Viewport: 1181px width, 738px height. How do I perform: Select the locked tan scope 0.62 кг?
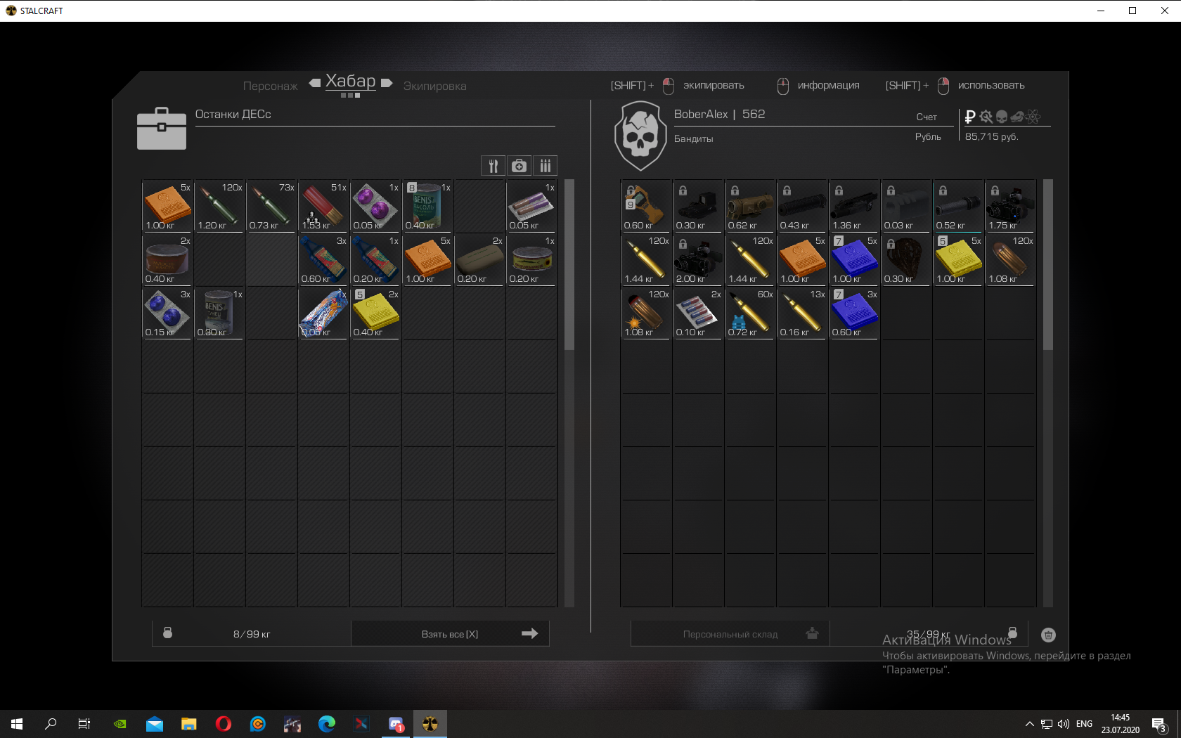pos(750,206)
